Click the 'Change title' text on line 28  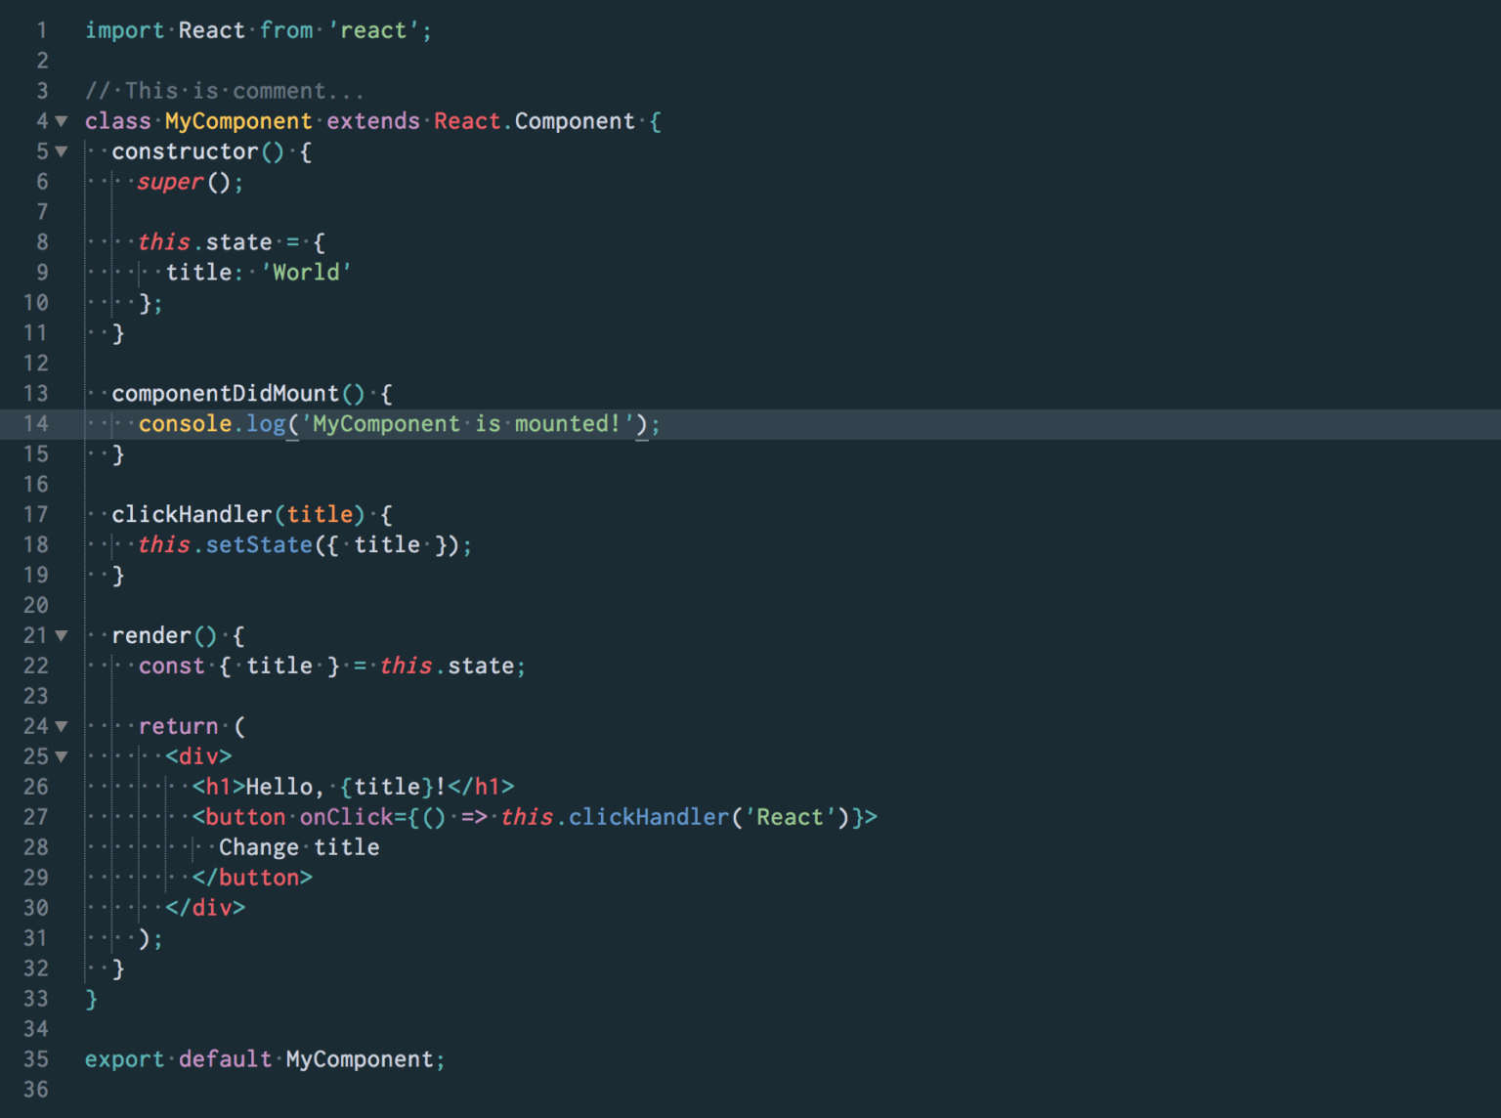tap(298, 847)
